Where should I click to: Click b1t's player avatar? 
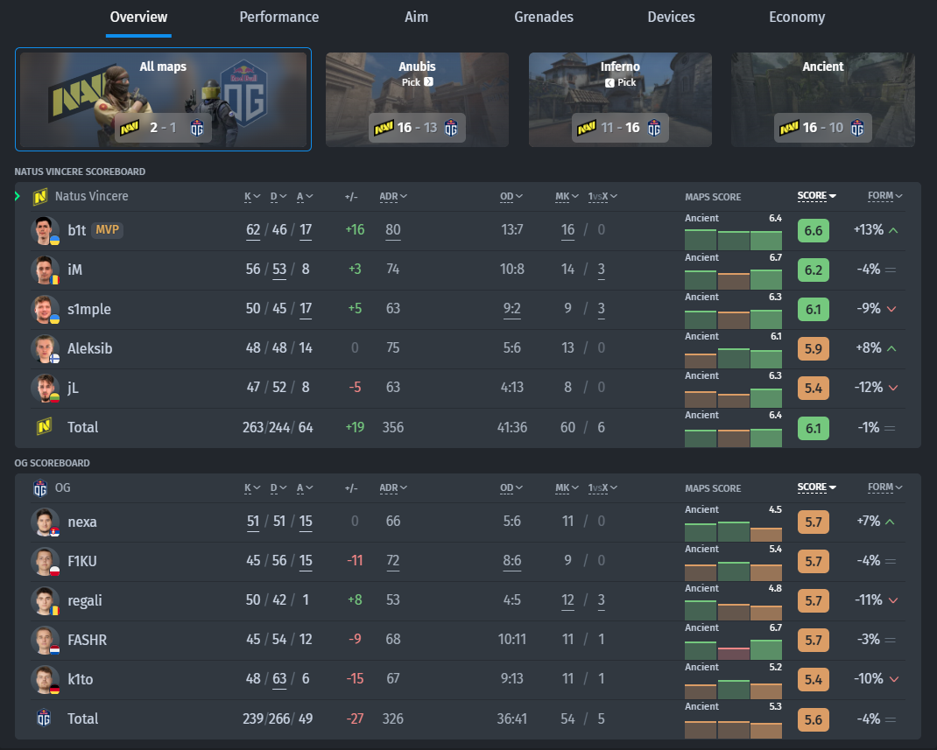pyautogui.click(x=45, y=230)
